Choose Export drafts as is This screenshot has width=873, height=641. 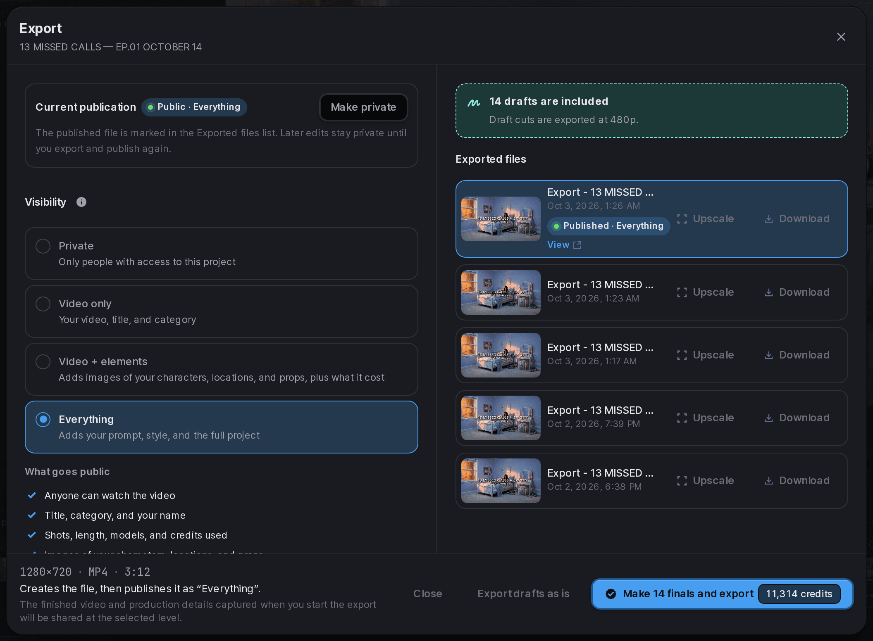click(x=523, y=594)
